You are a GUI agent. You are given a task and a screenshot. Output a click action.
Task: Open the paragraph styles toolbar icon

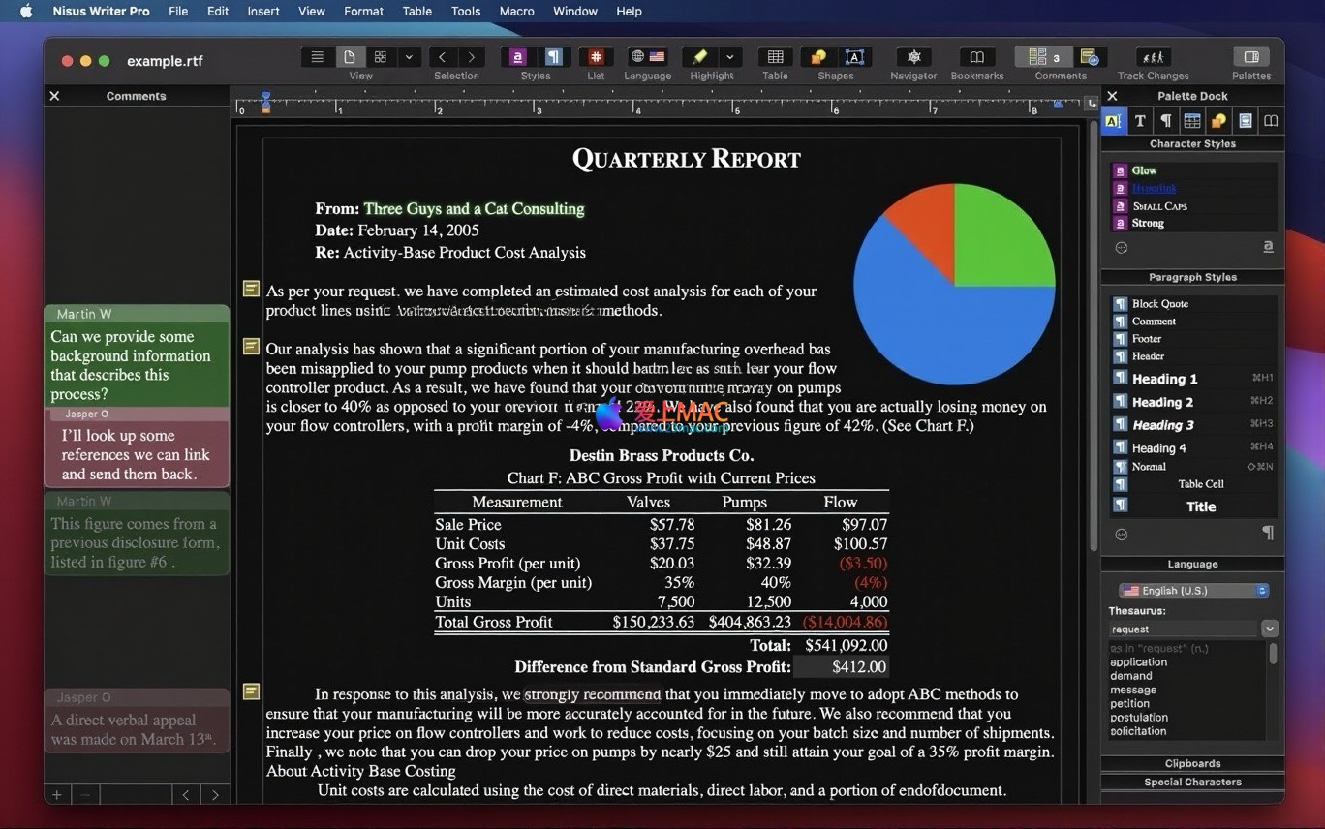(x=553, y=57)
